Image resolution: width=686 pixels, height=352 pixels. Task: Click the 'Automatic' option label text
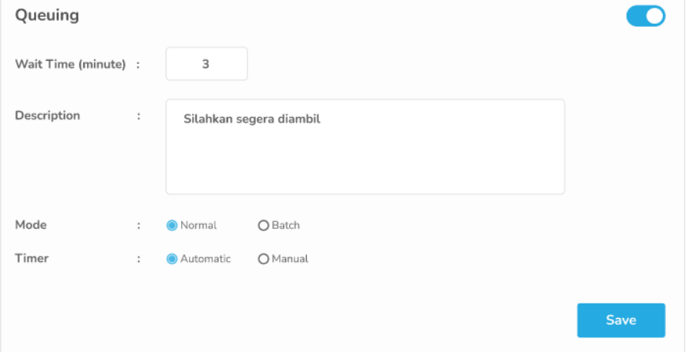(205, 259)
